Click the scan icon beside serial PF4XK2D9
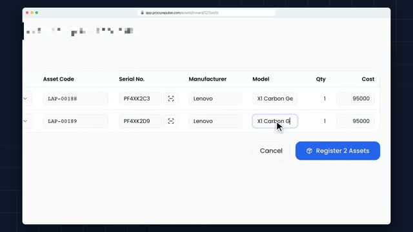This screenshot has height=232, width=413. (x=171, y=121)
